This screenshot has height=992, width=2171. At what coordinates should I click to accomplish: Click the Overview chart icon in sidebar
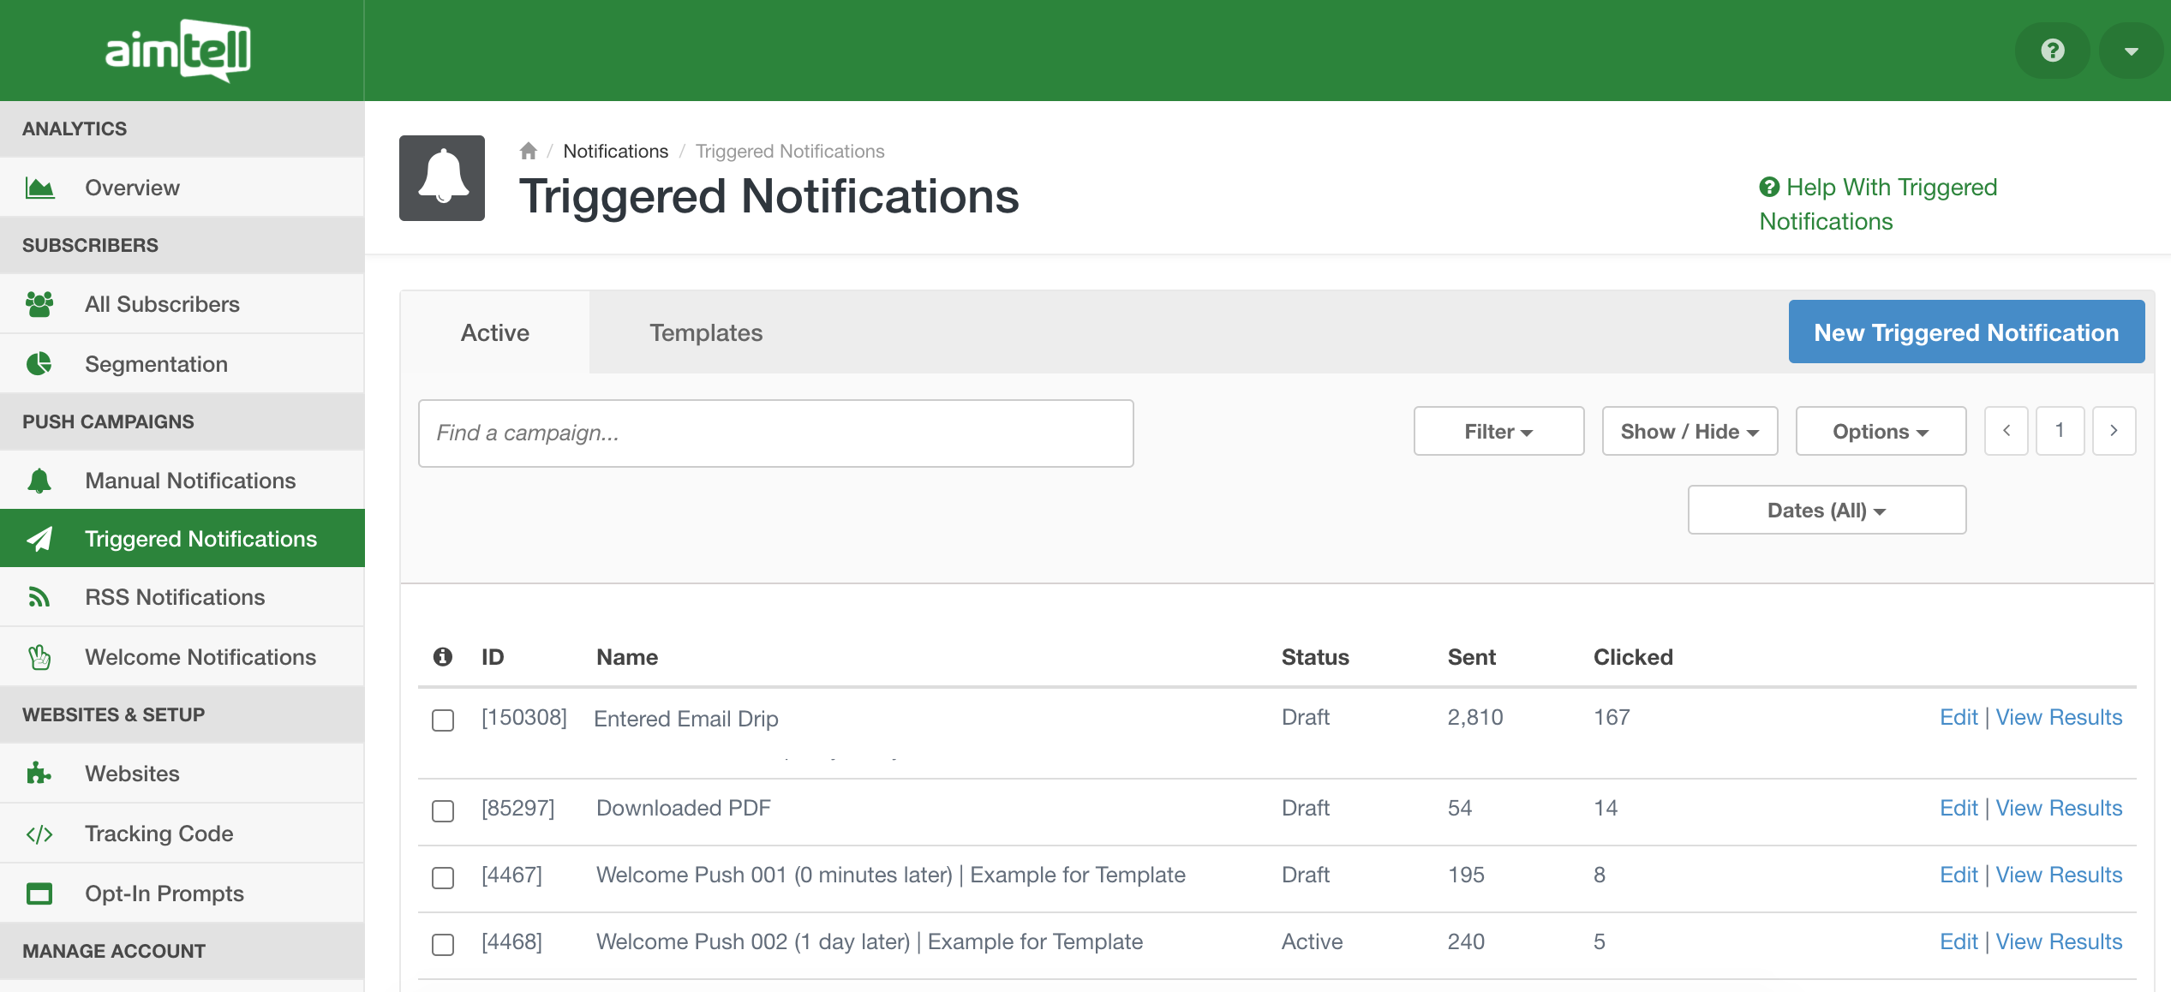tap(39, 188)
